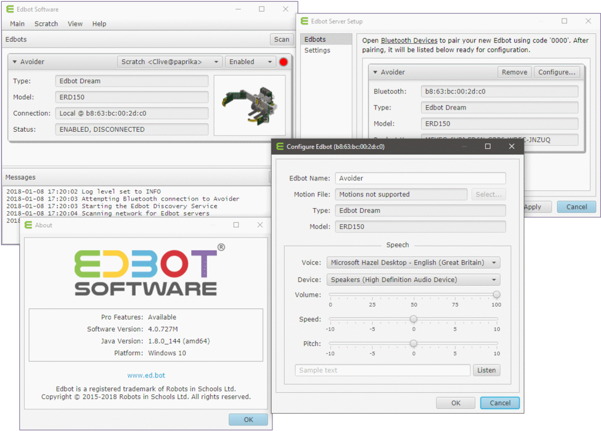Click the Scan button
Viewport: 601px width, 431px height.
tap(282, 39)
